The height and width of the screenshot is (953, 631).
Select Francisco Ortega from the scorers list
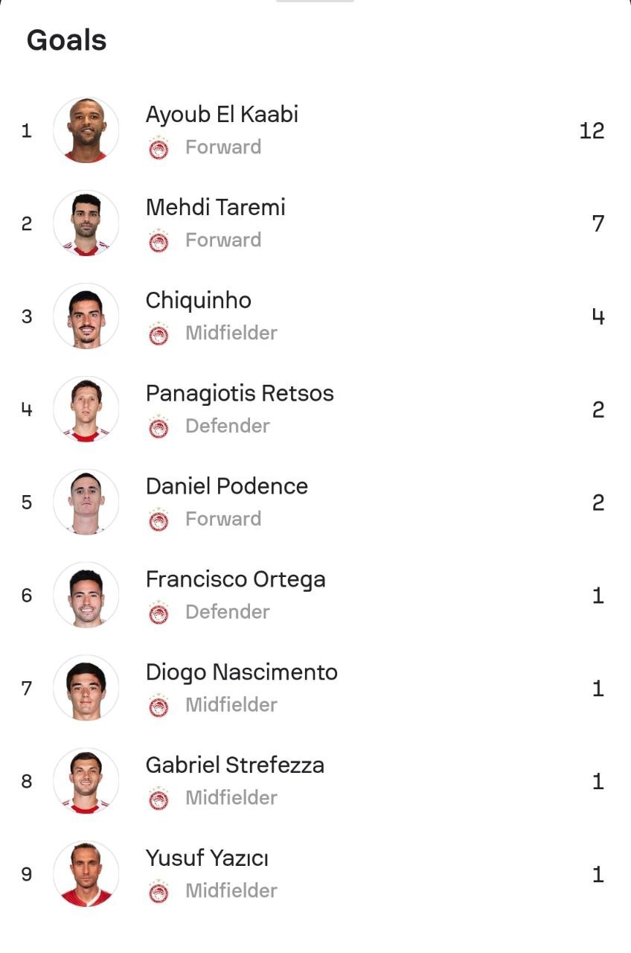(235, 579)
